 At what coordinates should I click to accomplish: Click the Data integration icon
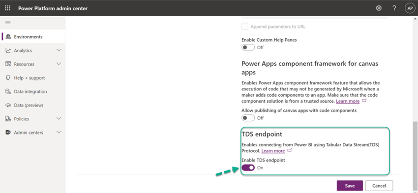coord(8,91)
